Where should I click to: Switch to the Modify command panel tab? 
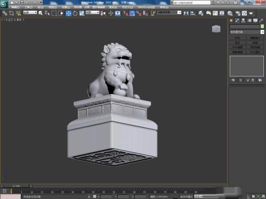point(237,21)
